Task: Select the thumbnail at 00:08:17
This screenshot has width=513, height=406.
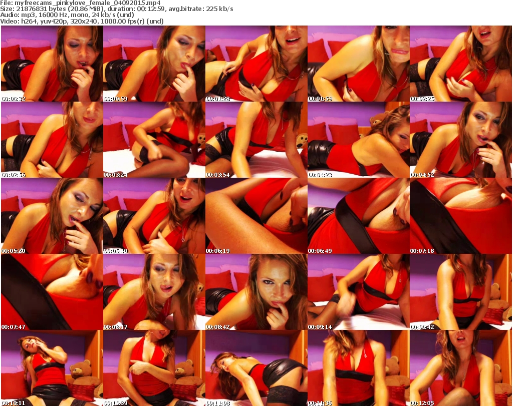Action: point(154,292)
